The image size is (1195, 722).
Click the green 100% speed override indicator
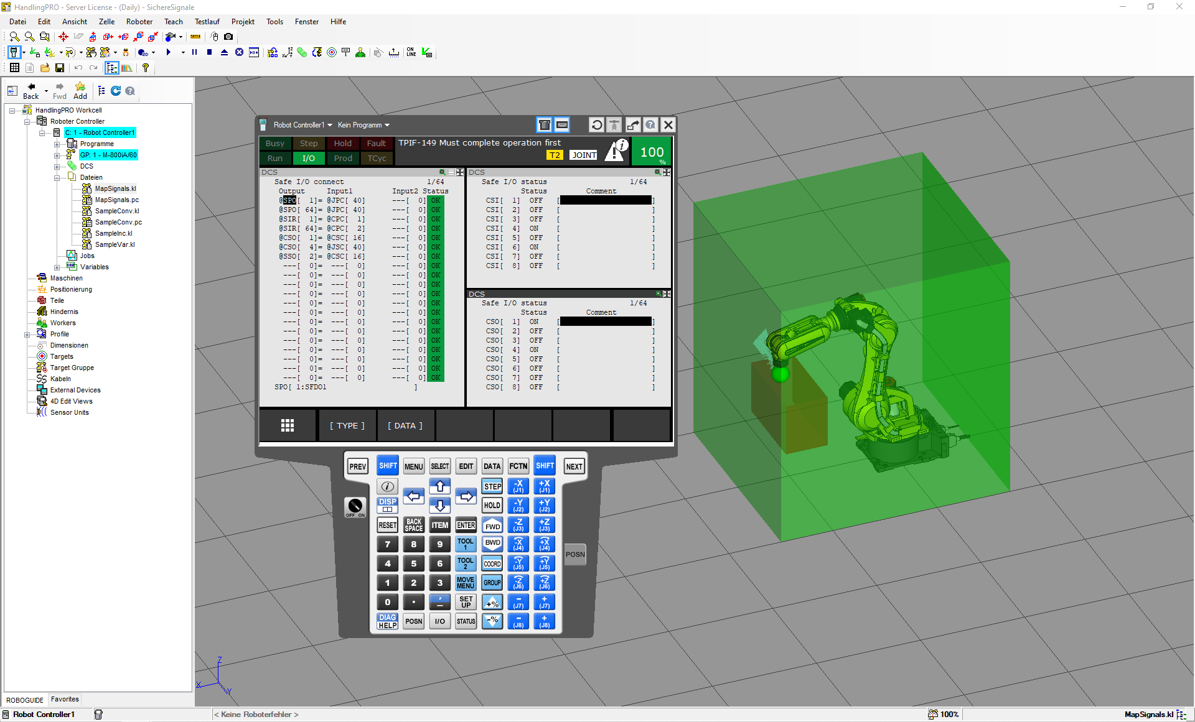(652, 153)
